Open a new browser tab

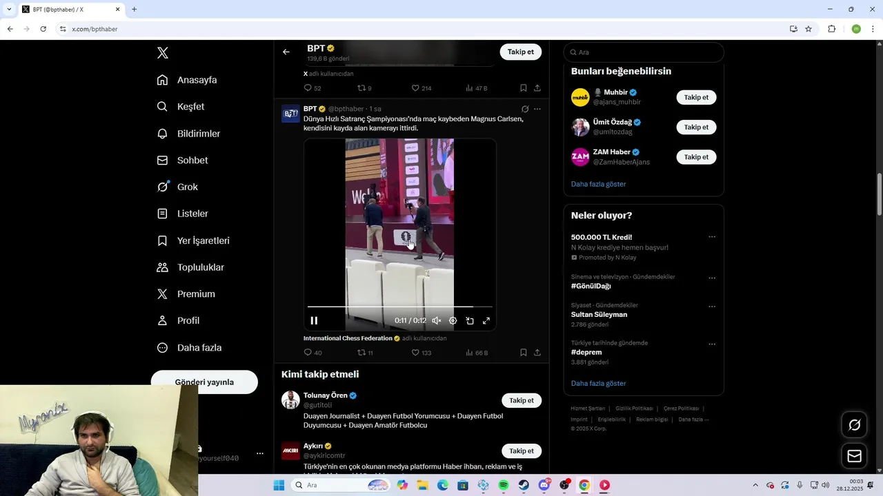134,9
